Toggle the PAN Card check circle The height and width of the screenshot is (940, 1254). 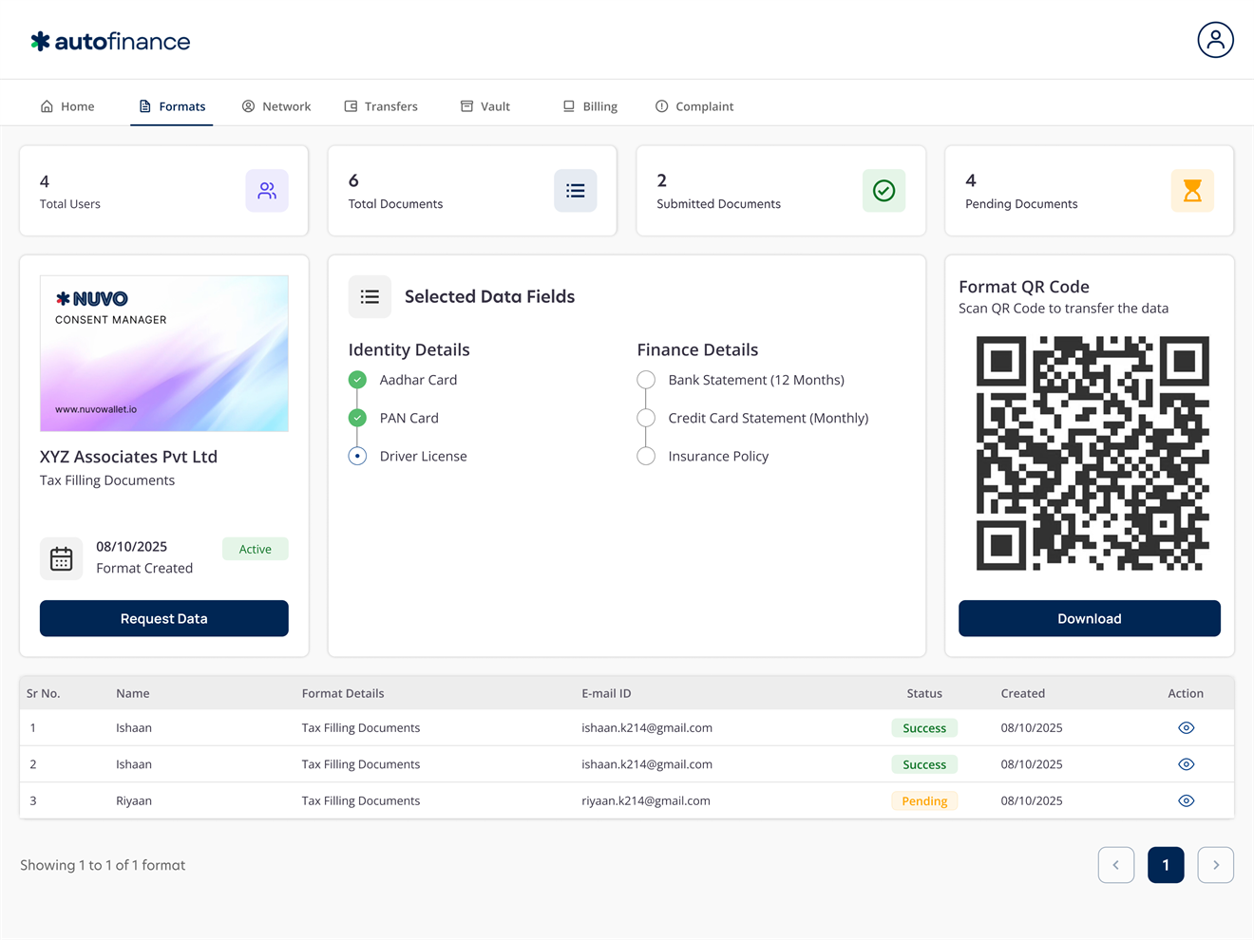[x=357, y=418]
